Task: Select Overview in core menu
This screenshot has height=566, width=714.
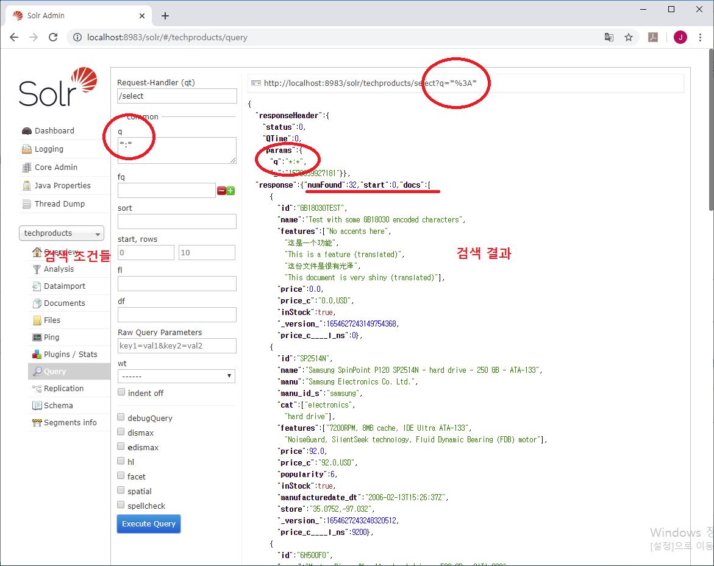Action: click(x=60, y=252)
